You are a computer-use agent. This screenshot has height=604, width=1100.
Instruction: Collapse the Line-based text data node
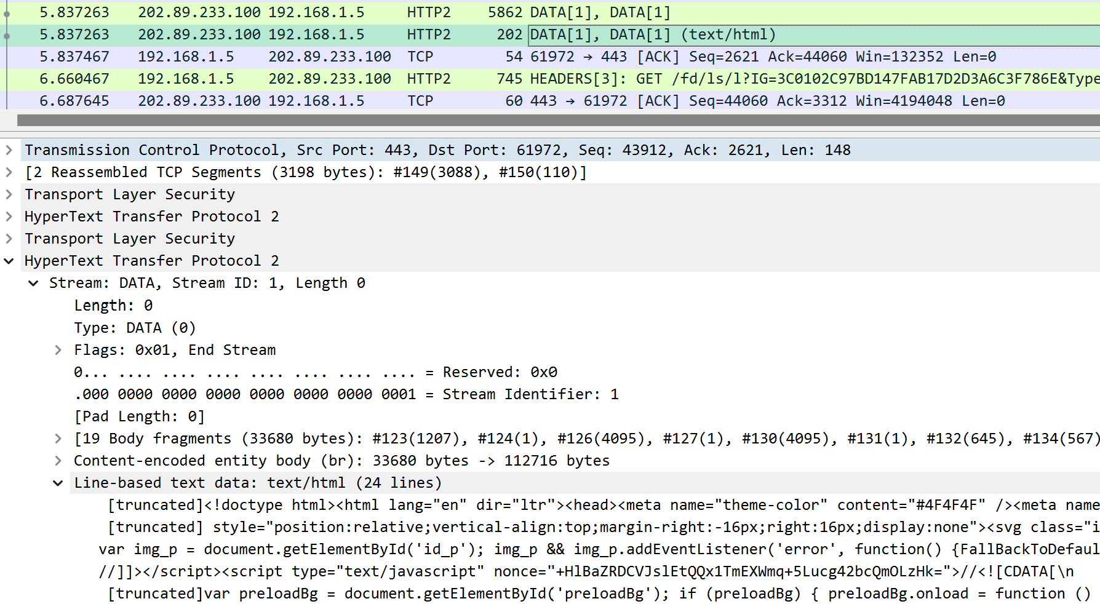(x=58, y=483)
